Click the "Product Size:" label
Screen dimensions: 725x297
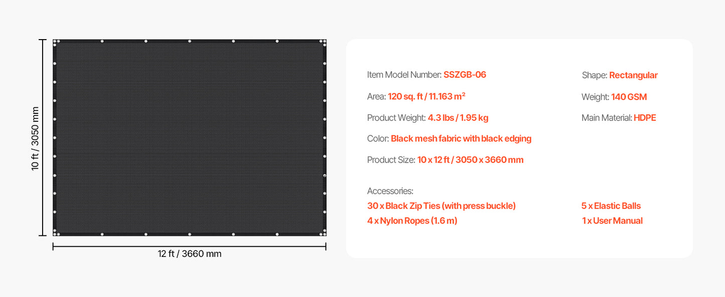click(x=391, y=160)
